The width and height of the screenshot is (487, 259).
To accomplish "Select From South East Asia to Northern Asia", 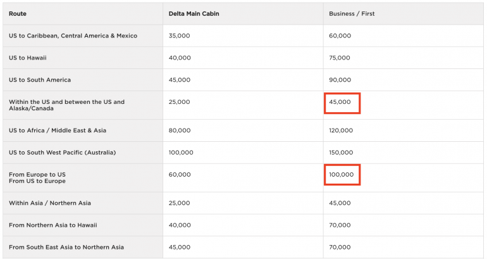I will point(66,247).
